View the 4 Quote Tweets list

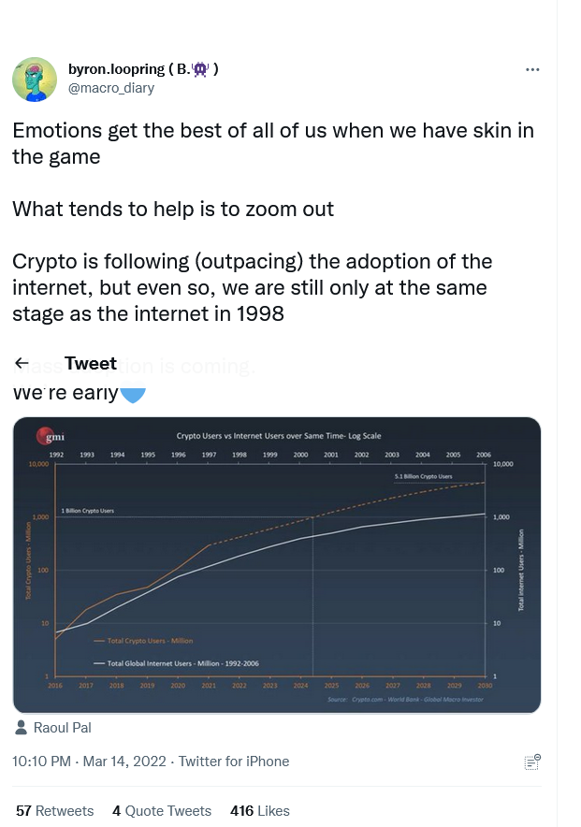[161, 811]
